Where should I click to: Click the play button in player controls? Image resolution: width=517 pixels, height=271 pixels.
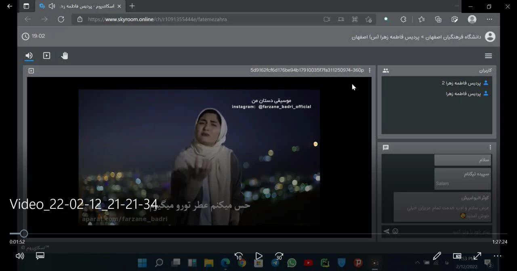(259, 256)
